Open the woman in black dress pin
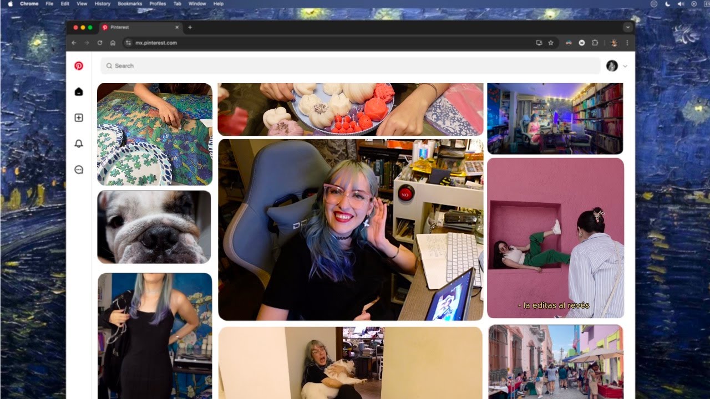 [x=155, y=336]
